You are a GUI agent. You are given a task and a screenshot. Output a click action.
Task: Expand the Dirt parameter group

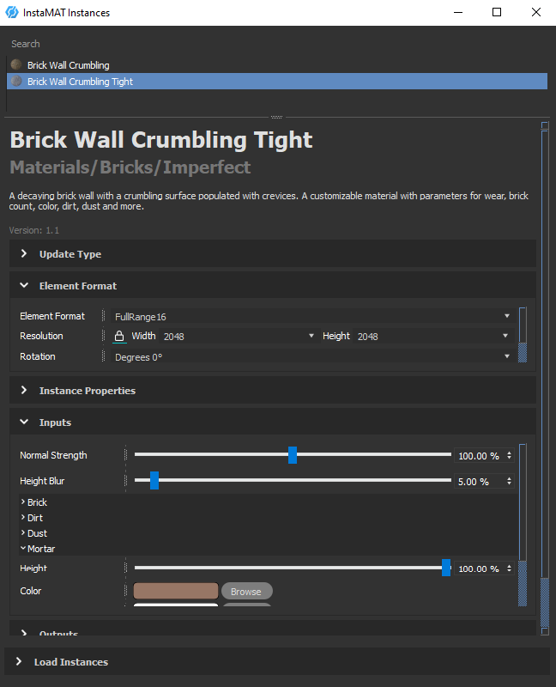(23, 517)
